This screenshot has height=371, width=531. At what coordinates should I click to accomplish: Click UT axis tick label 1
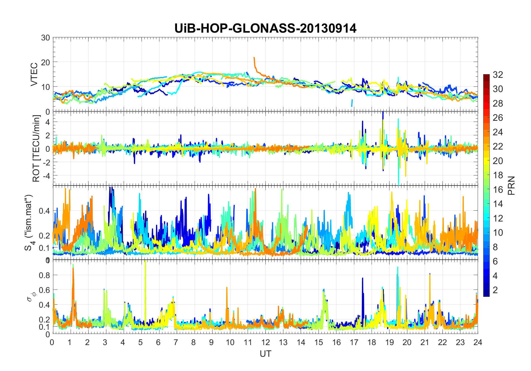(x=70, y=342)
